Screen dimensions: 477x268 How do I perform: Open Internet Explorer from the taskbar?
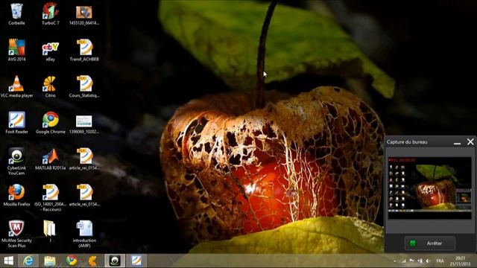[x=28, y=261]
